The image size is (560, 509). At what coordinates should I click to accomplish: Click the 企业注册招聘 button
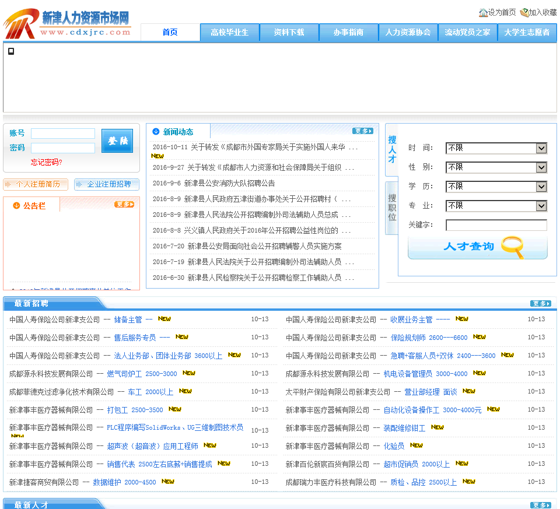pyautogui.click(x=107, y=184)
